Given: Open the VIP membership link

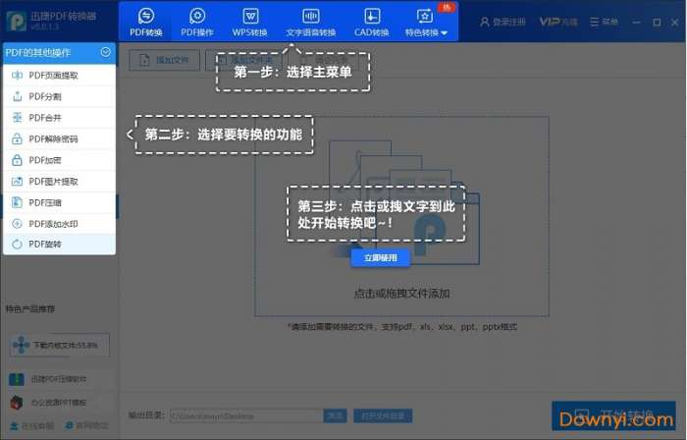Looking at the screenshot, I should (x=558, y=22).
